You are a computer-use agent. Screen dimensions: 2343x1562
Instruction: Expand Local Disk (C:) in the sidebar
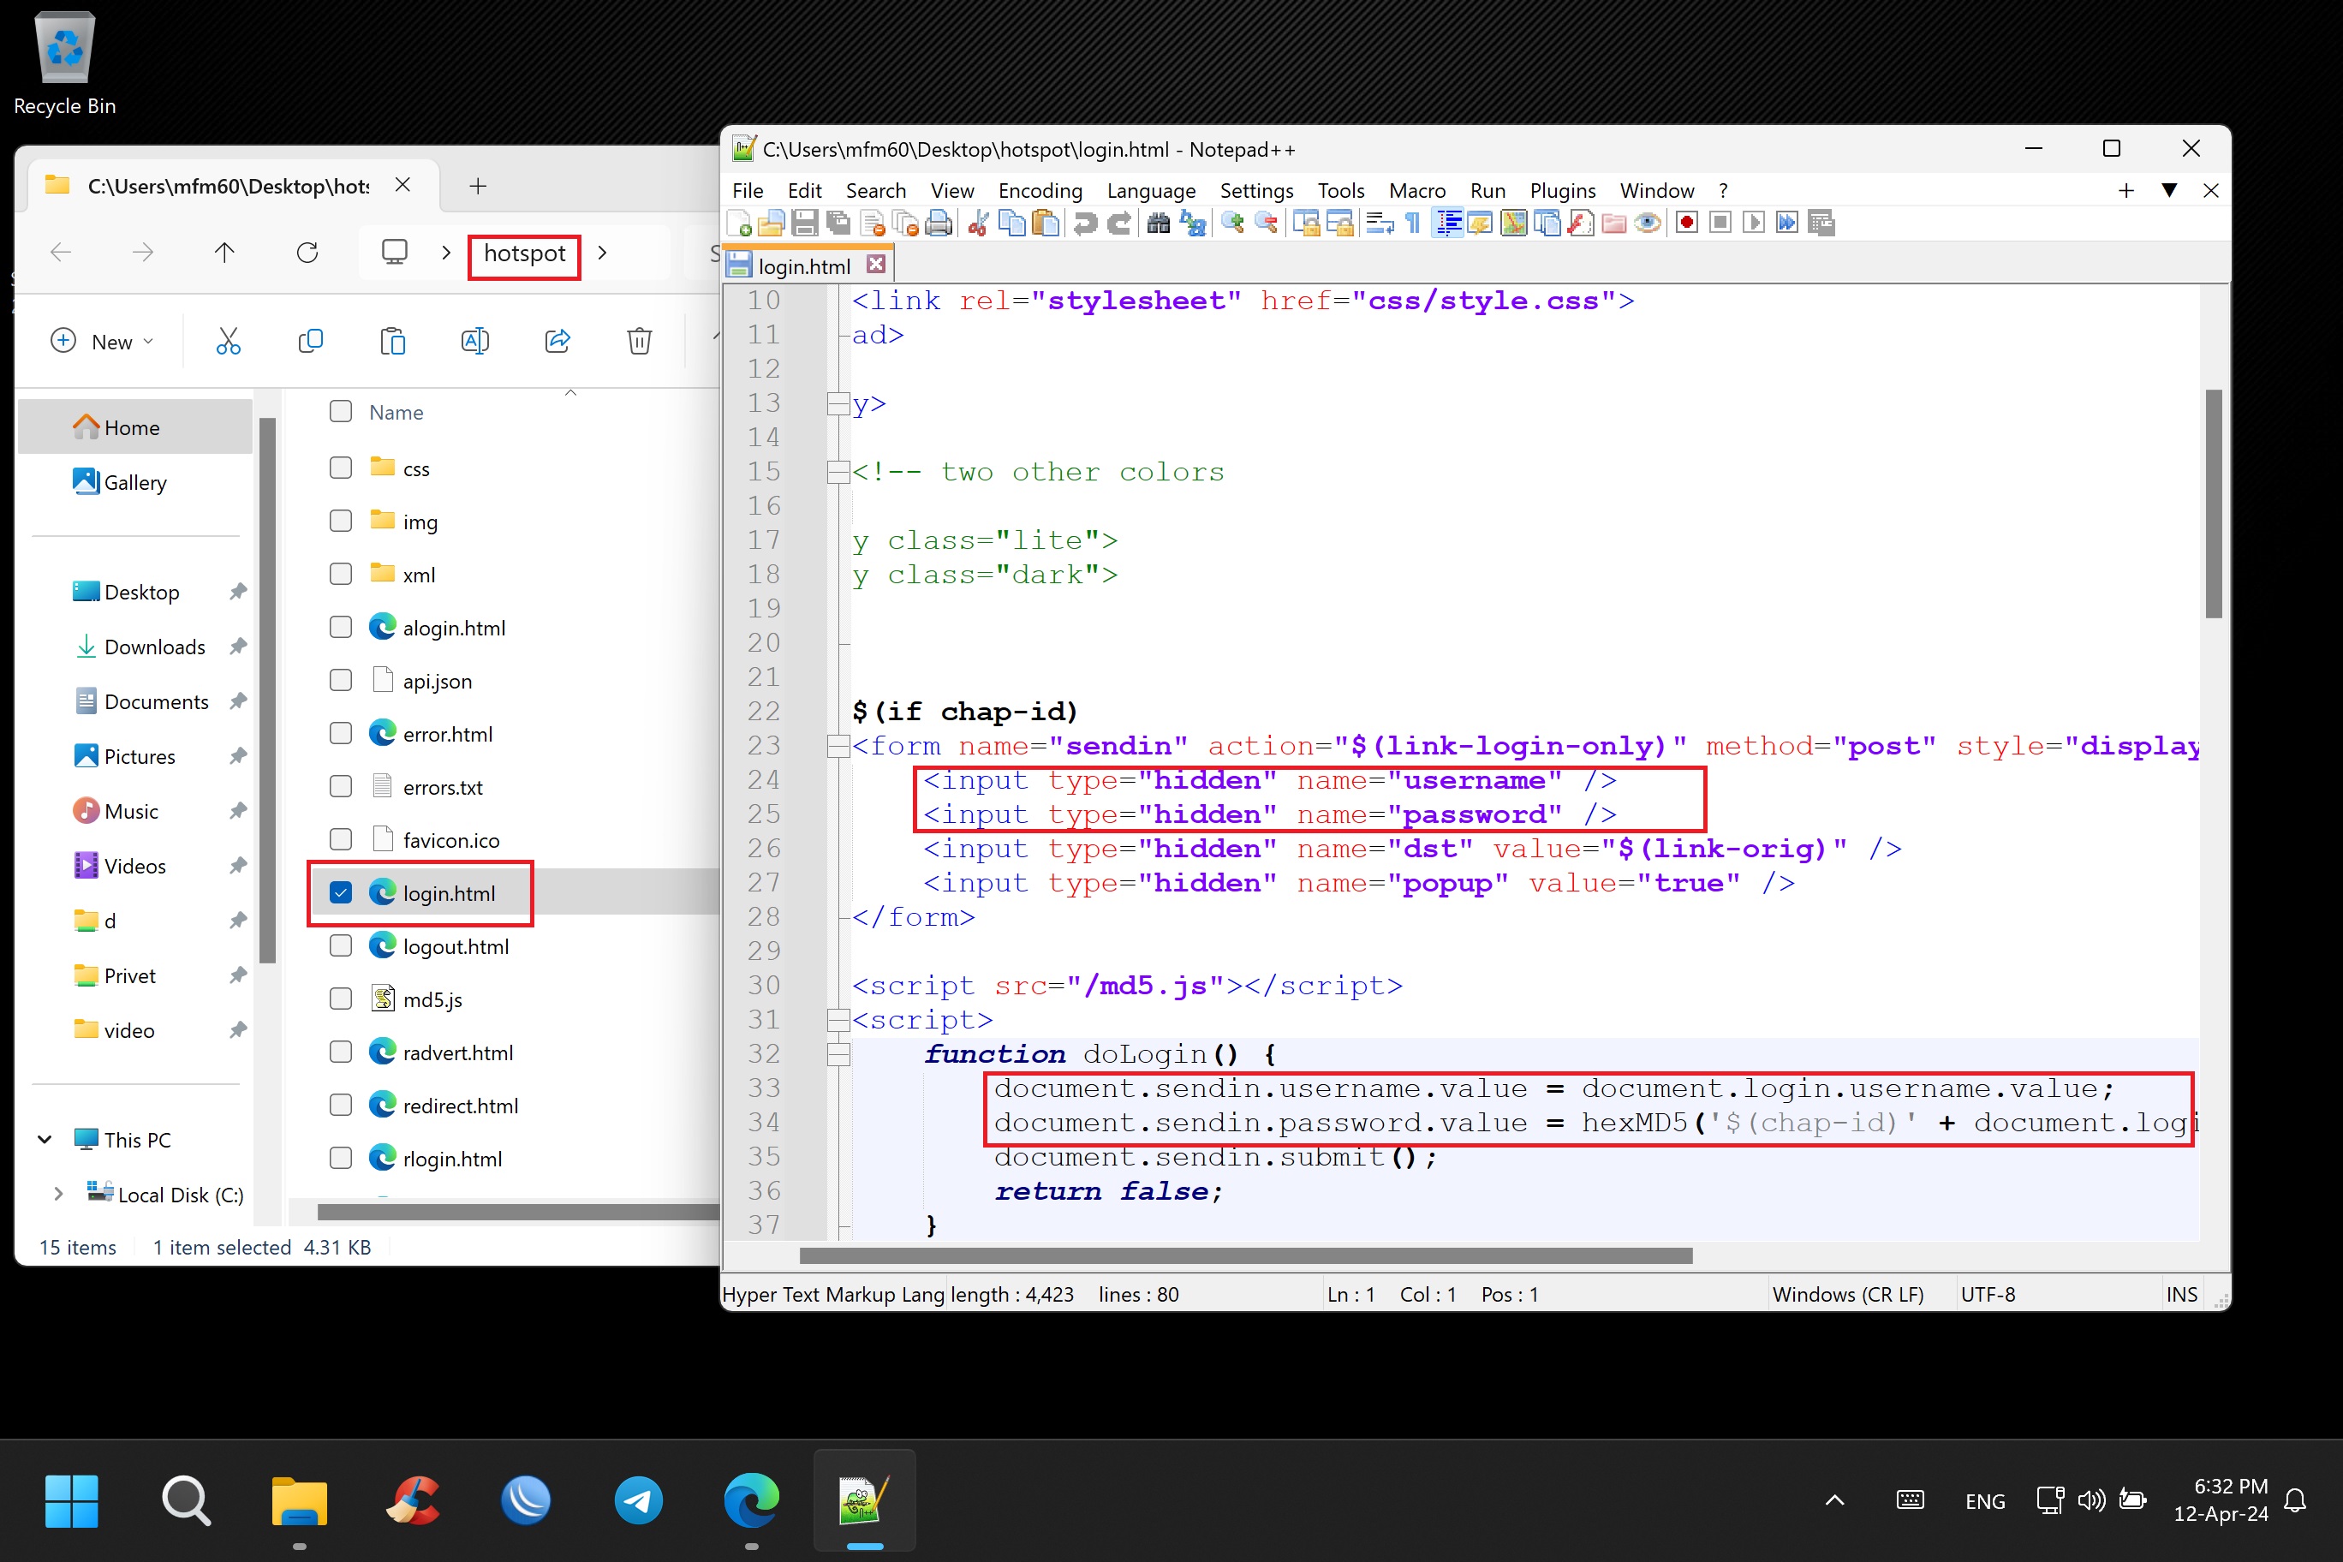pos(57,1194)
